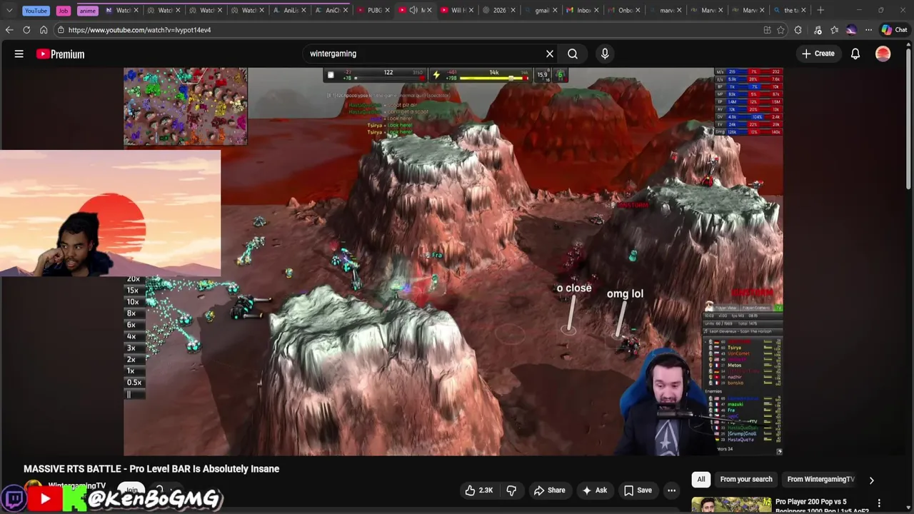Open media control music note icon
Screen dimensions: 914x514
(818, 30)
